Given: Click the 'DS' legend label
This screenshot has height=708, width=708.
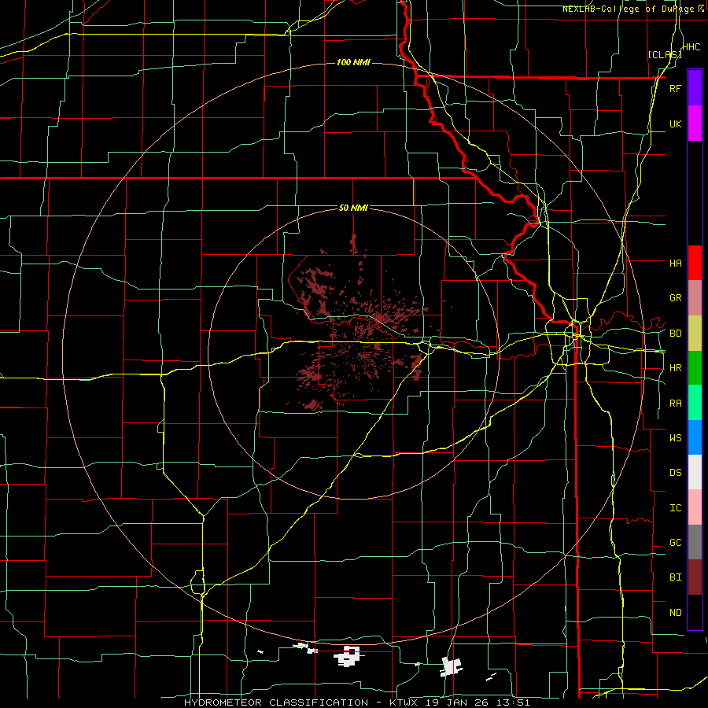Looking at the screenshot, I should coord(675,473).
